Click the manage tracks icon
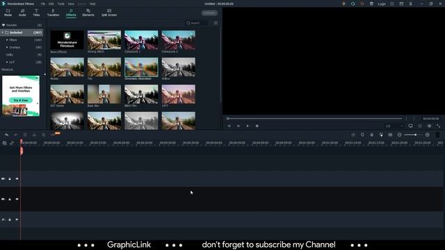Image resolution: width=445 pixels, height=250 pixels. click(4, 143)
